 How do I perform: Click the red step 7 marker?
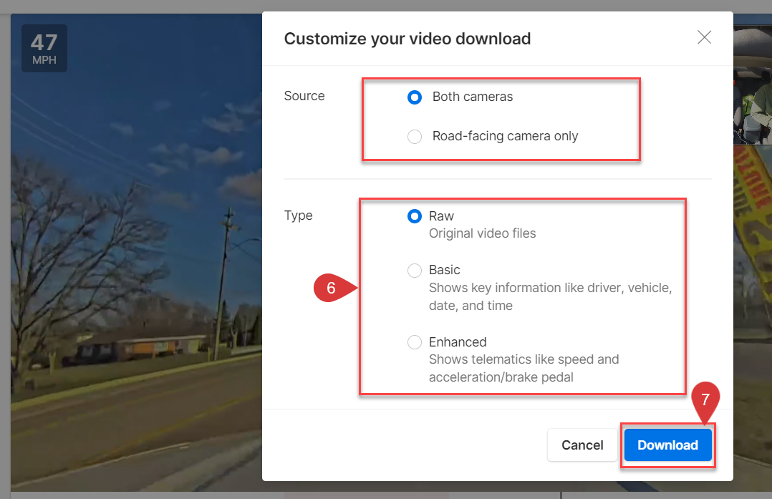(x=705, y=399)
